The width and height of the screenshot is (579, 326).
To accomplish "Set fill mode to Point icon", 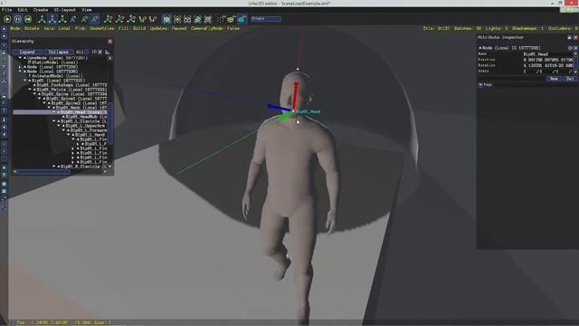I will coord(221,19).
